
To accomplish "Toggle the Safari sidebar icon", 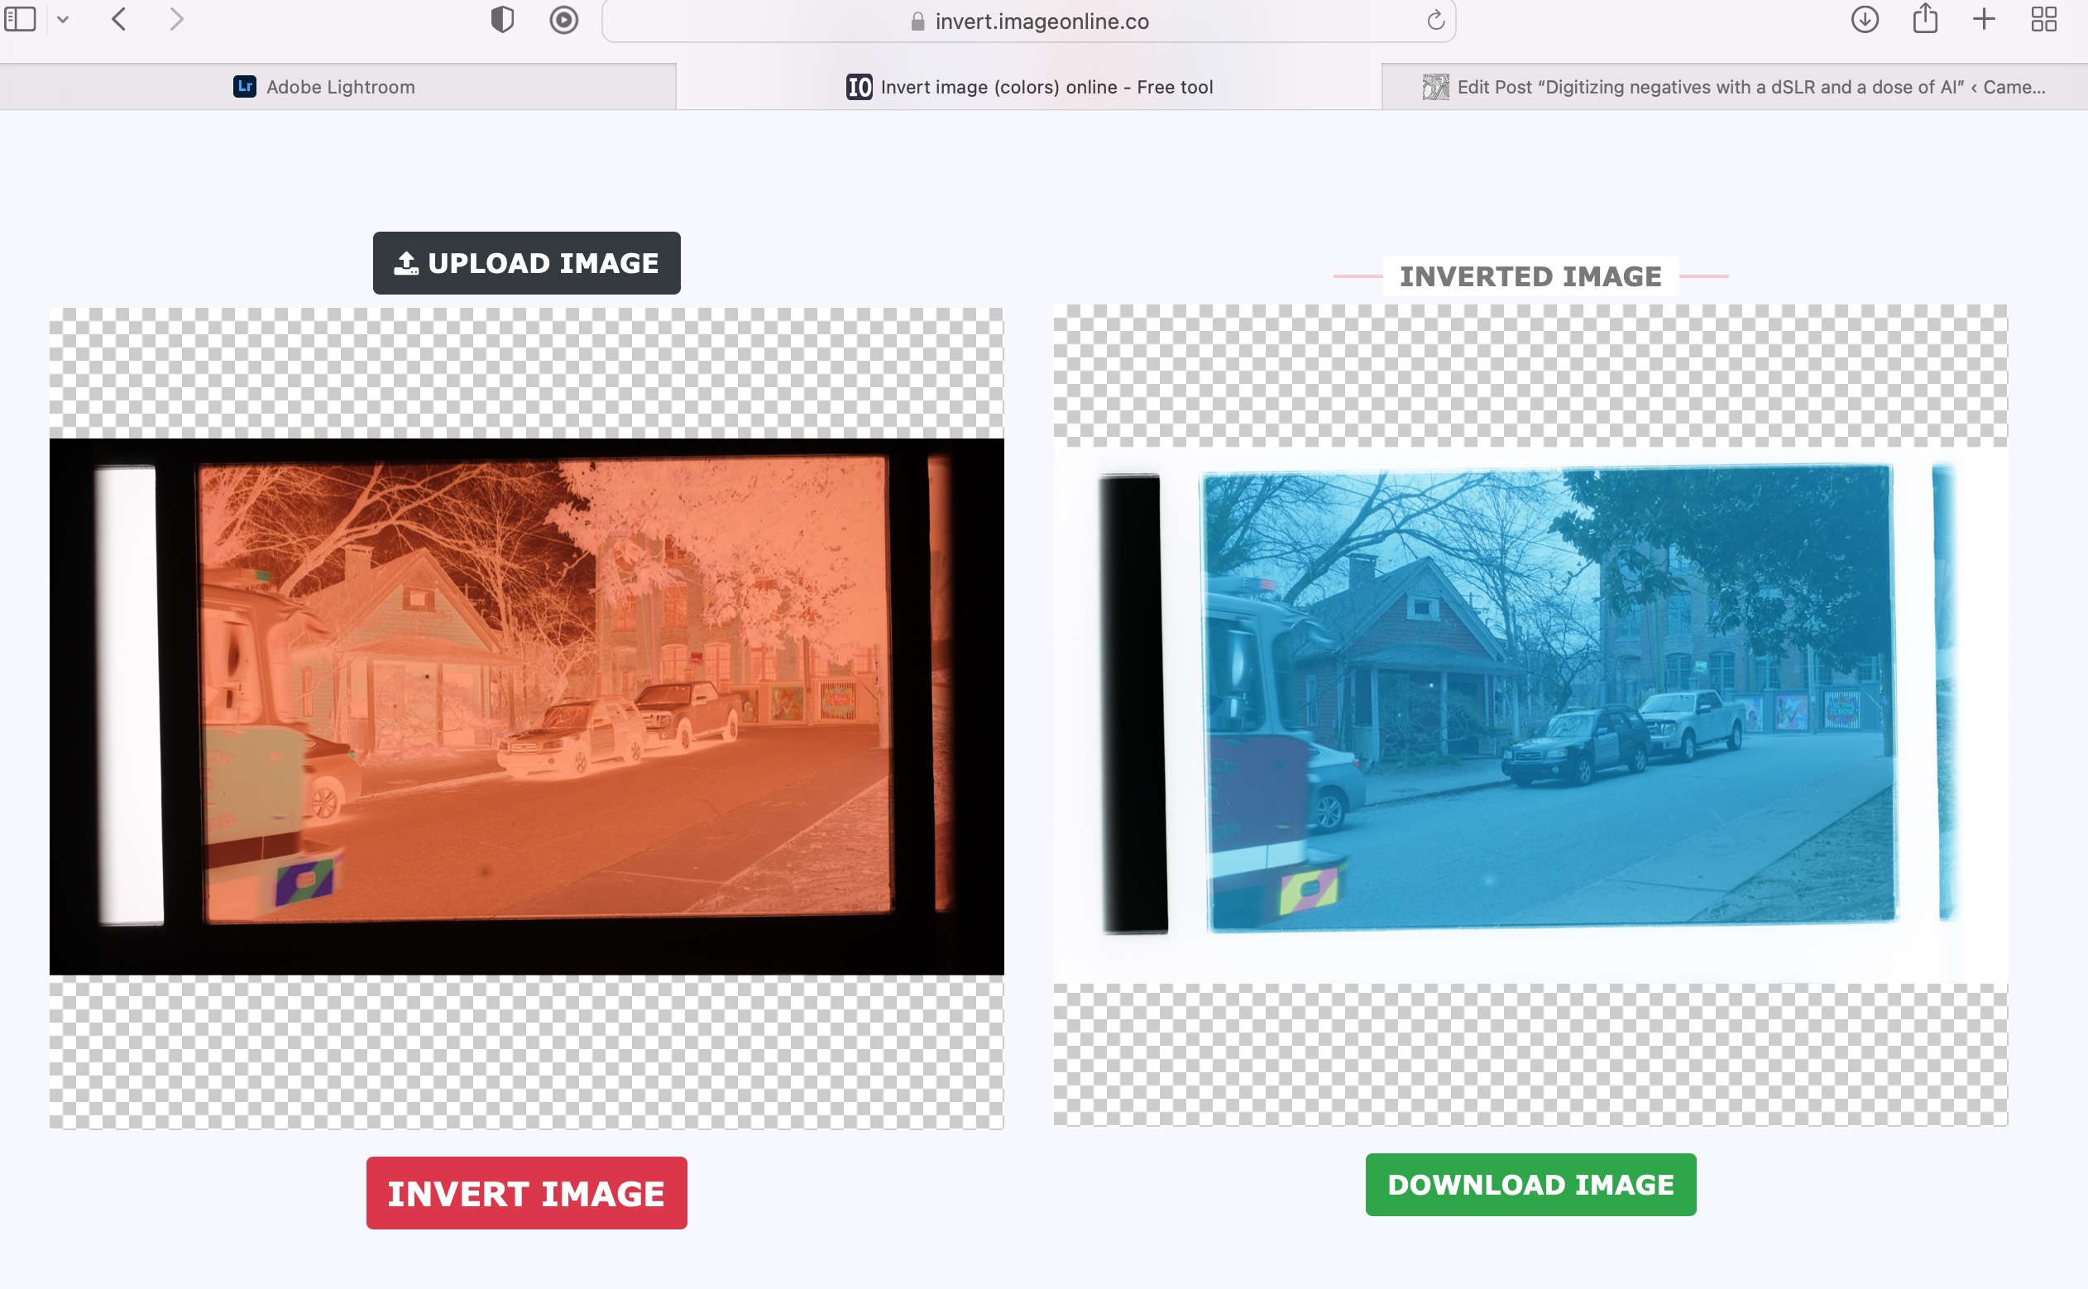I will (21, 19).
